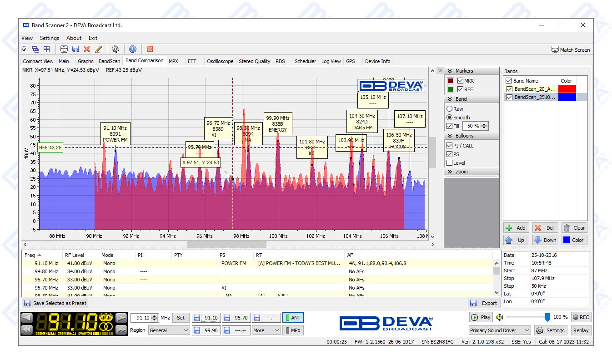Screen dimensions: 612x364
Task: Click the red color swatch of first band
Action: click(x=567, y=89)
